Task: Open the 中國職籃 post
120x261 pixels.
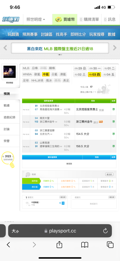Action: click(x=36, y=203)
